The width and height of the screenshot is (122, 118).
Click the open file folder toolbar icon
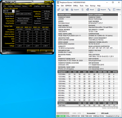(63, 10)
